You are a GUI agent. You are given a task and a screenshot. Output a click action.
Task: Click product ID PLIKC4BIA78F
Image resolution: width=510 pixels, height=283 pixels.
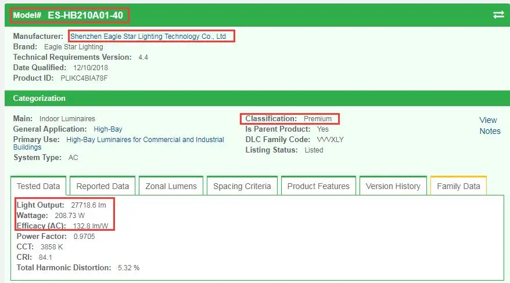pyautogui.click(x=84, y=78)
